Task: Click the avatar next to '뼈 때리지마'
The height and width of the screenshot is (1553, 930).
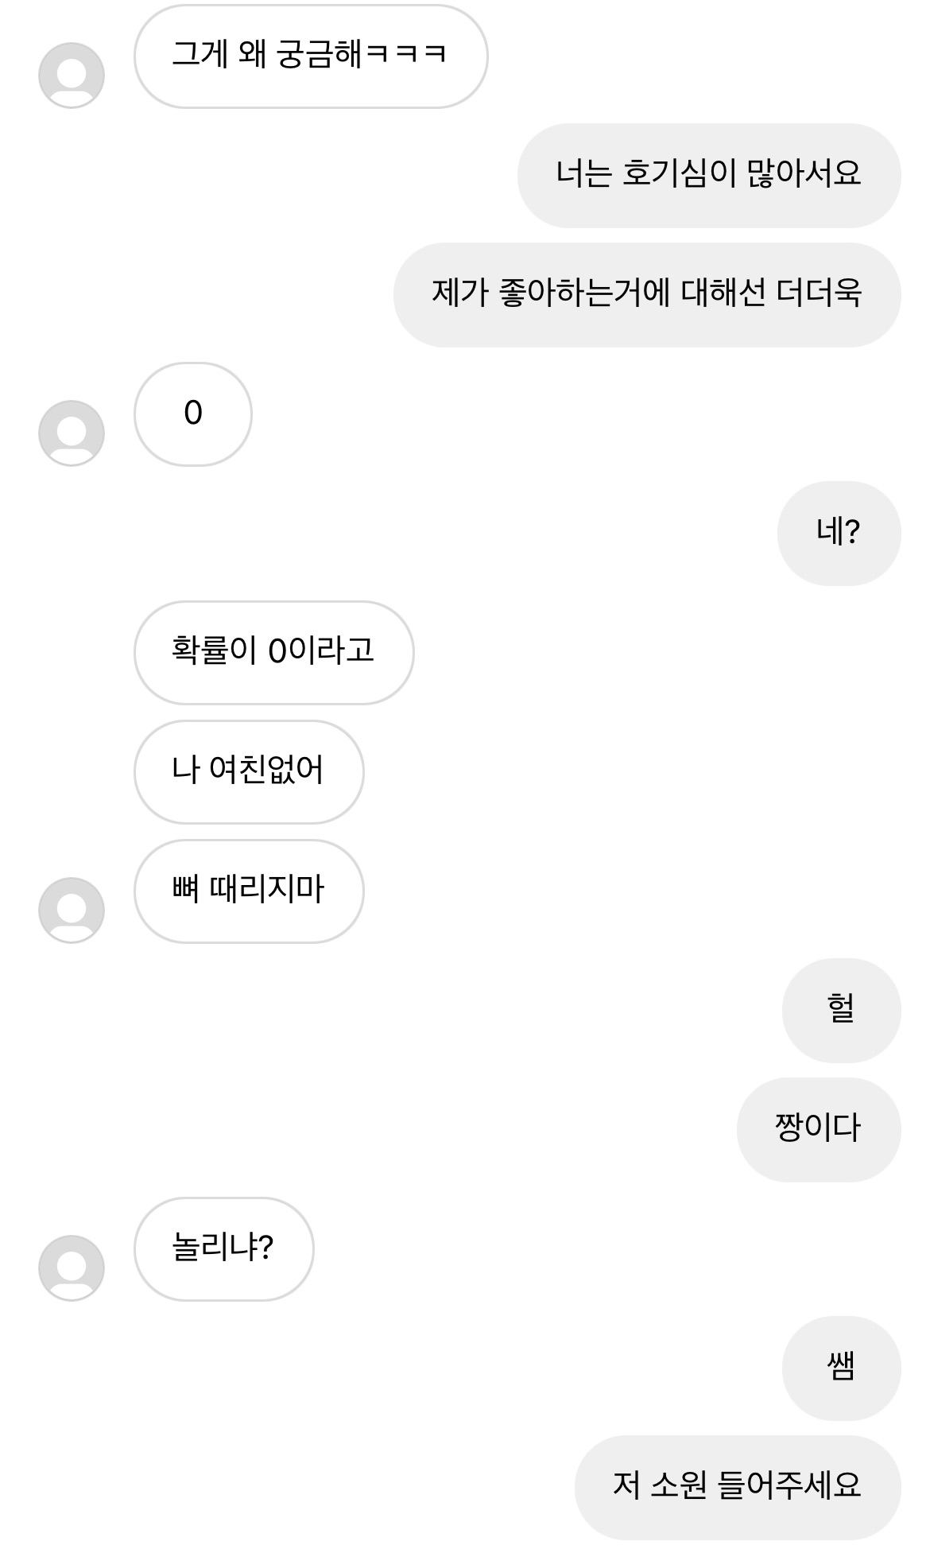Action: [x=72, y=910]
